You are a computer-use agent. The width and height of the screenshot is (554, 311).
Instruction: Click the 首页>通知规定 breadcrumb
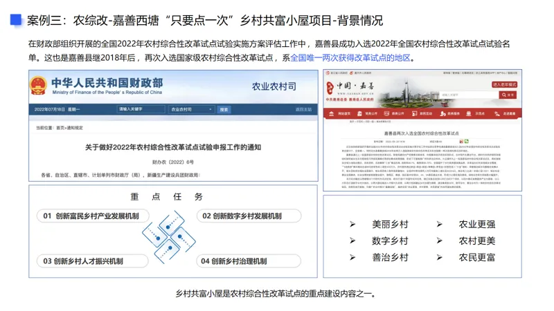70,128
